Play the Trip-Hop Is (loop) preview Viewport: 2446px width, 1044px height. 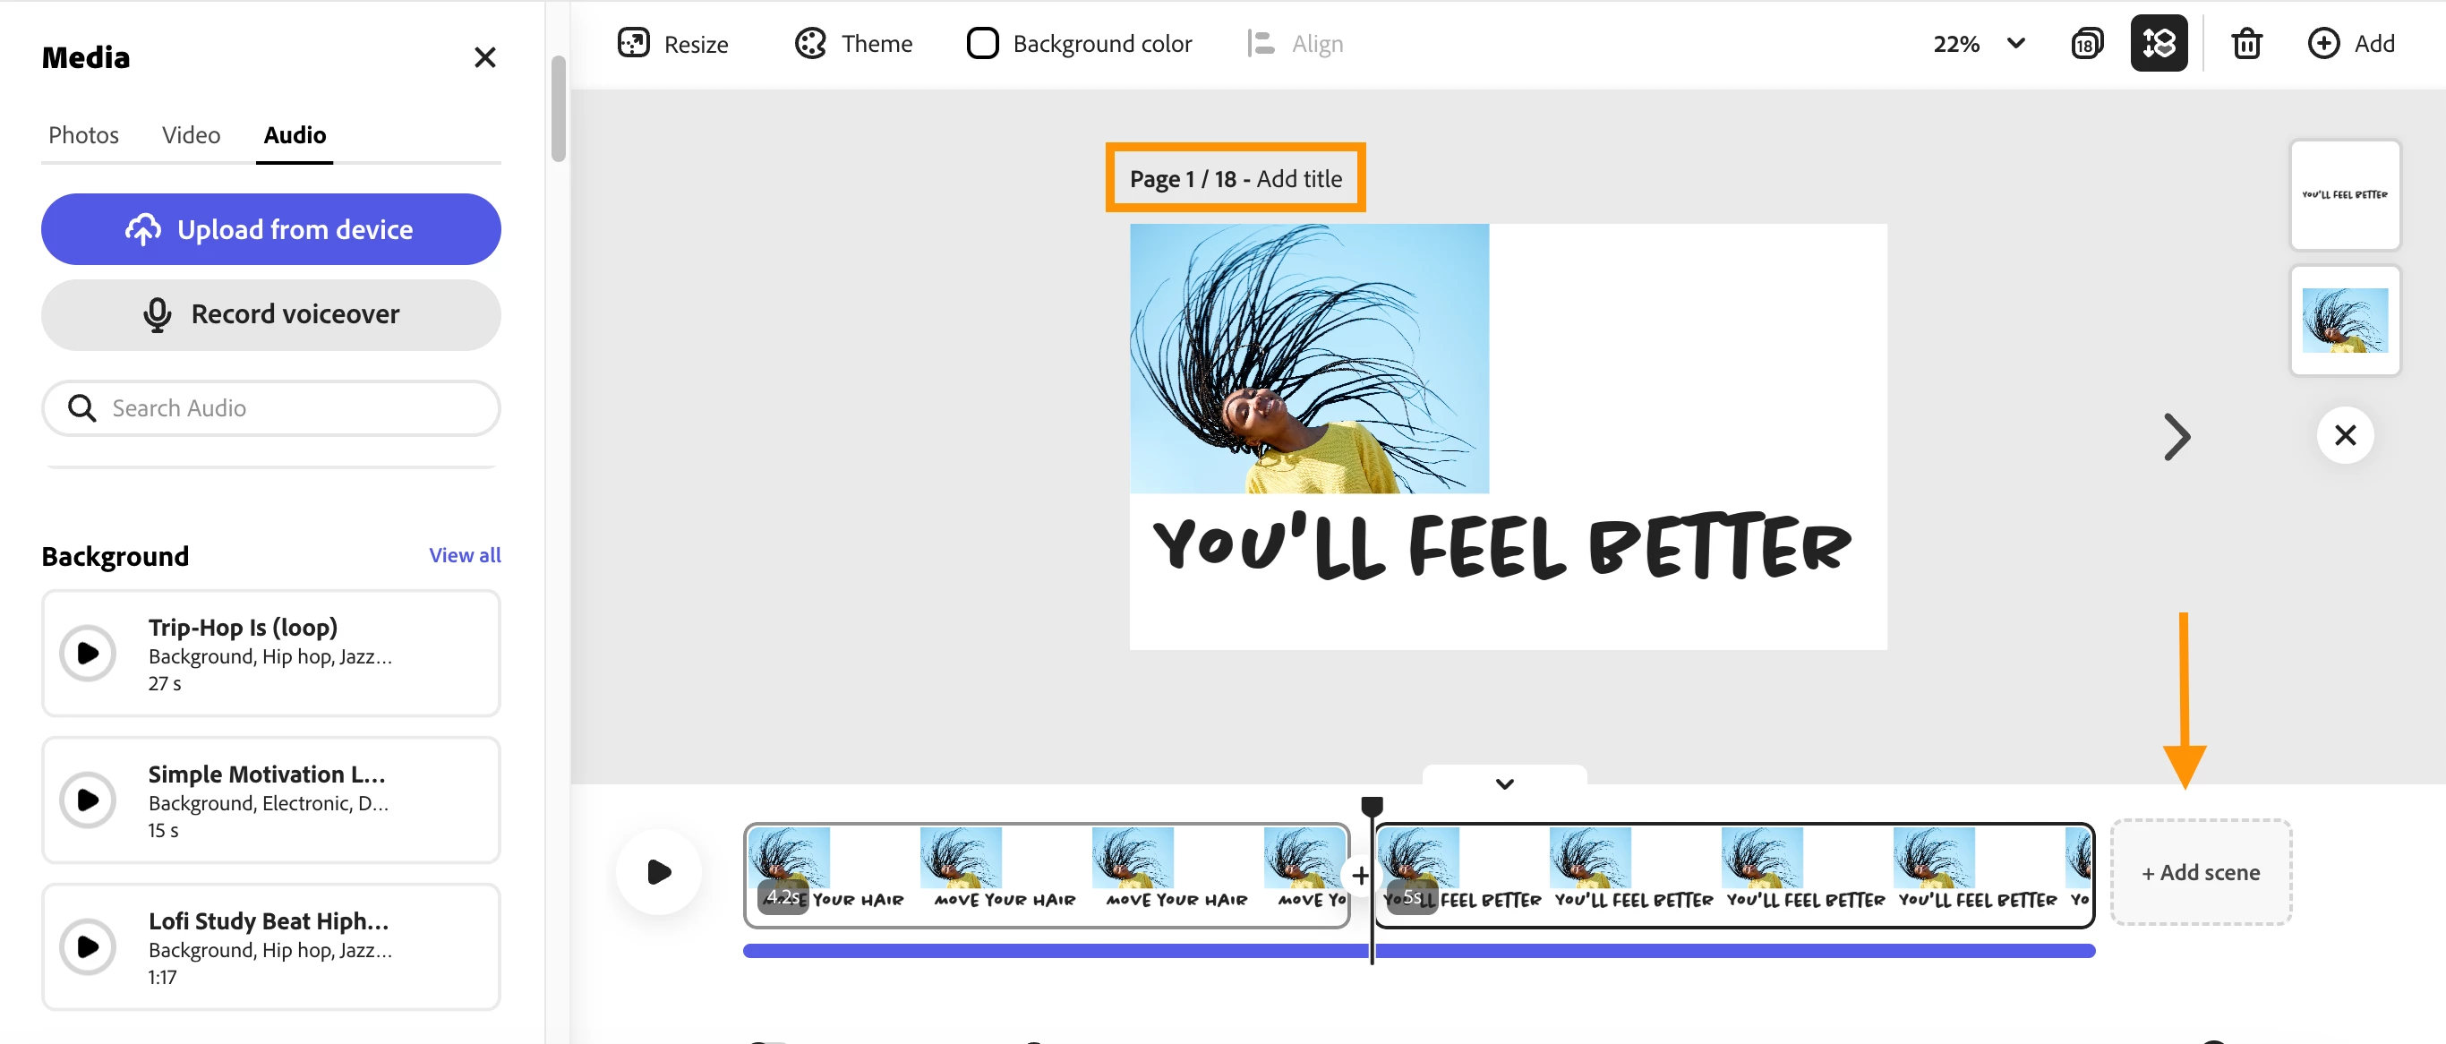click(x=88, y=654)
